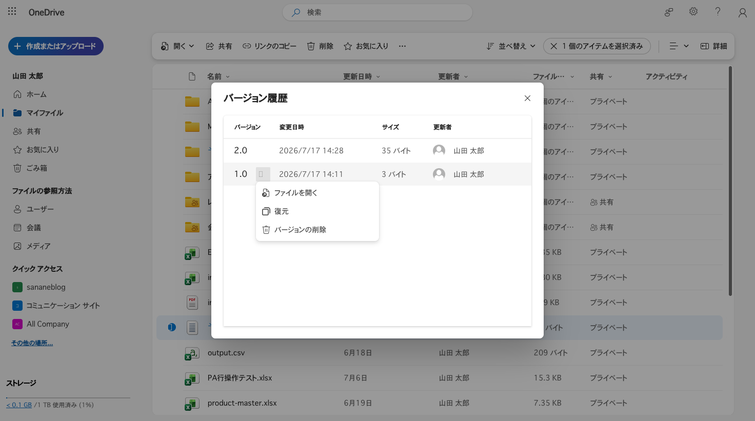Sort by 更新日時 column header
This screenshot has width=755, height=421.
click(362, 76)
